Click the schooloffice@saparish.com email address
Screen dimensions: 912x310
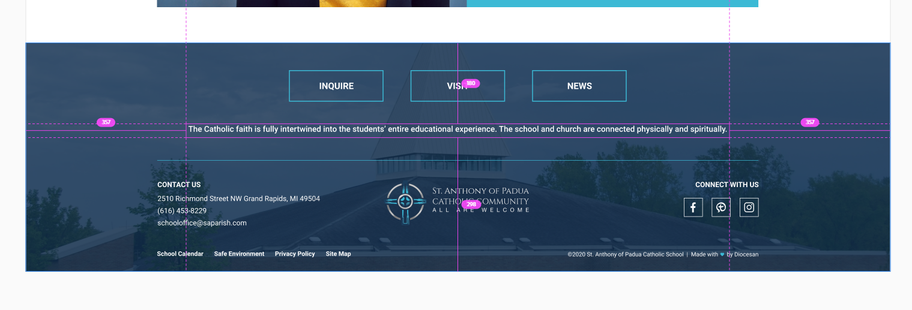point(202,223)
